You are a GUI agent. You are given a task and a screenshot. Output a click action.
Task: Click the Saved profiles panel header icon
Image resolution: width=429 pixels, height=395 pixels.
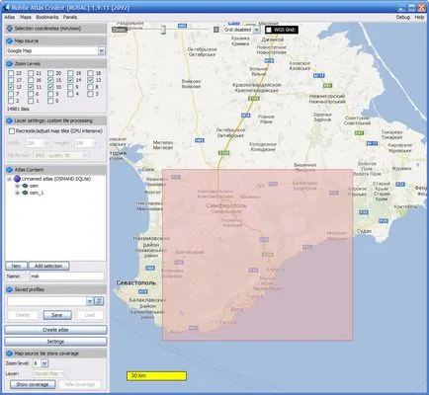9,289
